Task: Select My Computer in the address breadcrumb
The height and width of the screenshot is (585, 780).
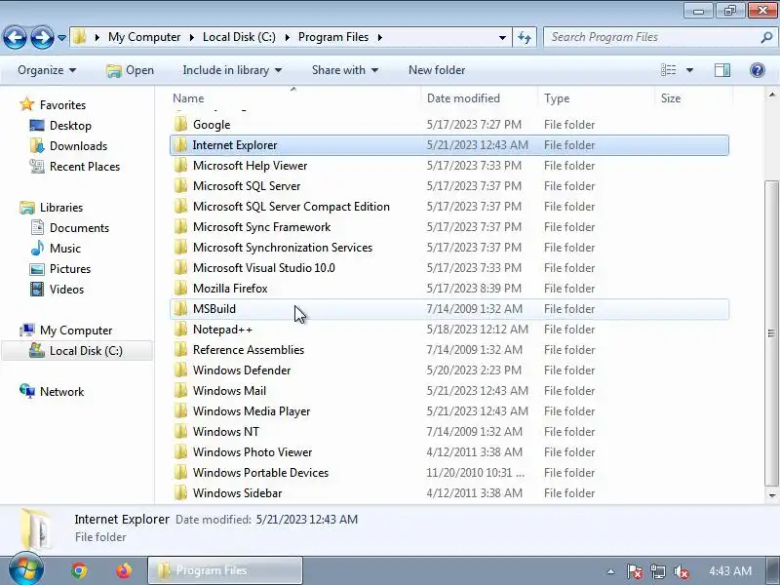Action: pyautogui.click(x=144, y=37)
